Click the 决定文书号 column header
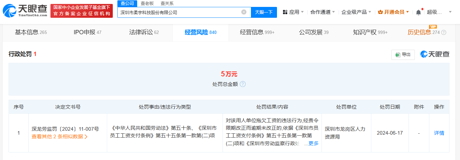This screenshot has height=160, width=460. click(68, 107)
